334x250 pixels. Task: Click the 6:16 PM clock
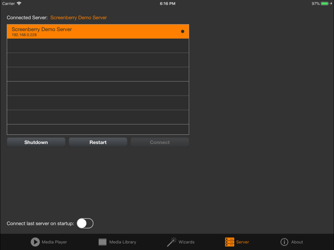point(167,4)
